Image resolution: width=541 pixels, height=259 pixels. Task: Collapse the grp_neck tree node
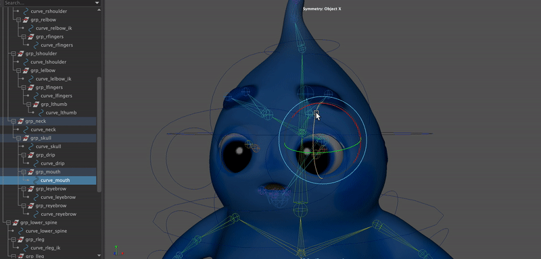point(14,121)
